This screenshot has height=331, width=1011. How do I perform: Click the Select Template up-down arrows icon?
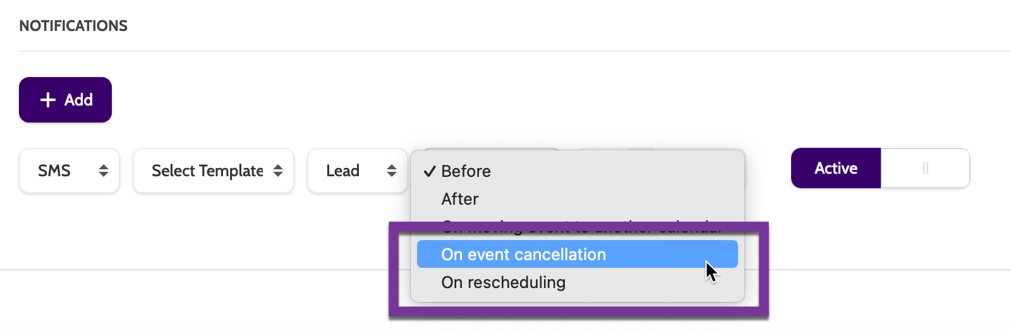point(278,171)
